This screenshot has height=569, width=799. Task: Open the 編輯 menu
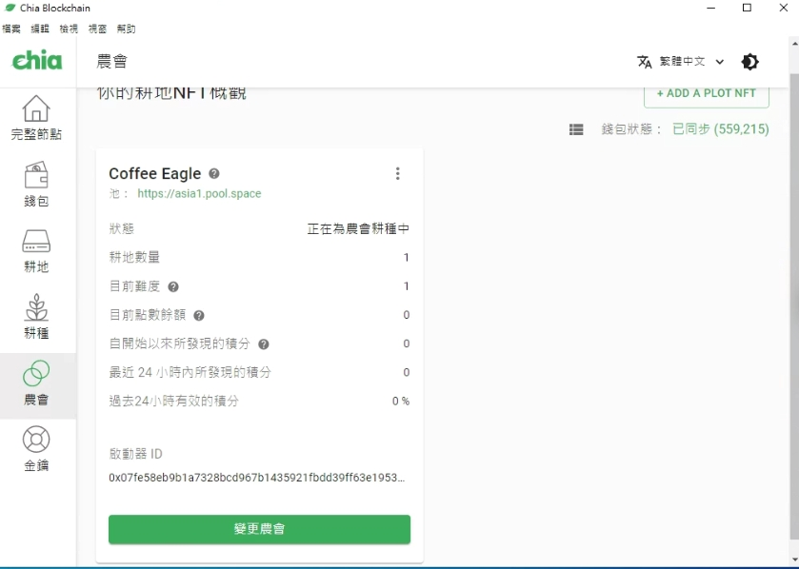click(x=40, y=29)
